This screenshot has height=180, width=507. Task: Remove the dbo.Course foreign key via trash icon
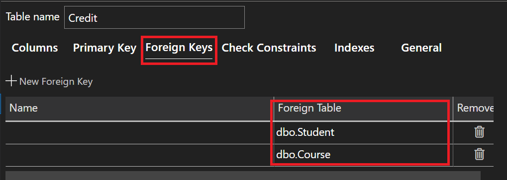[x=479, y=154]
